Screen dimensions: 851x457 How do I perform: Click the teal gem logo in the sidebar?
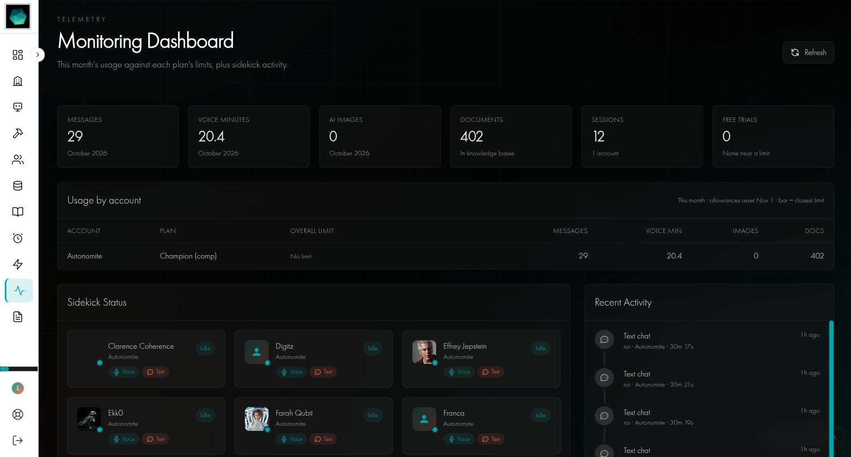click(x=18, y=16)
